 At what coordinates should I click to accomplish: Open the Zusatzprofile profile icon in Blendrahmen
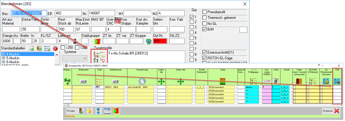pyautogui.click(x=99, y=57)
